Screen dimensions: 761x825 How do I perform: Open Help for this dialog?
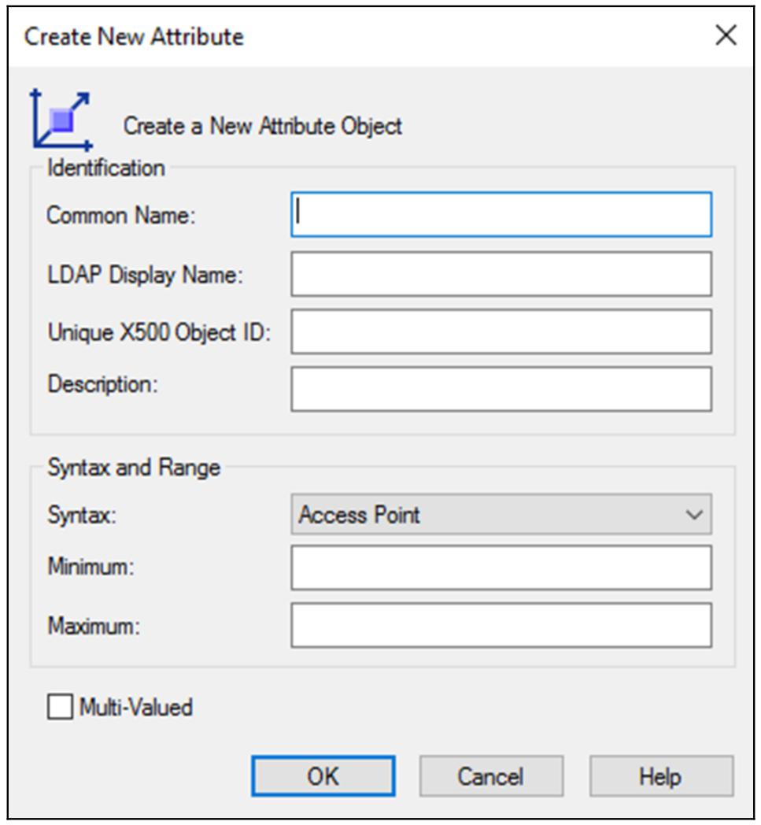pyautogui.click(x=659, y=777)
